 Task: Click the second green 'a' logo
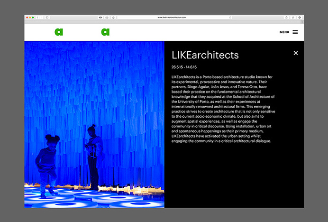[105, 32]
